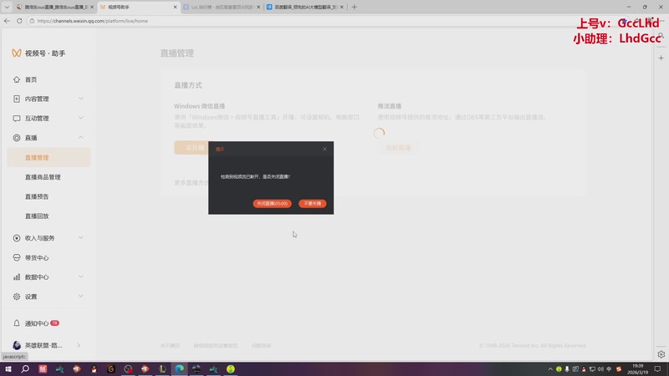This screenshot has width=669, height=376.
Task: Click the 数据中心 bar chart icon
Action: click(17, 277)
